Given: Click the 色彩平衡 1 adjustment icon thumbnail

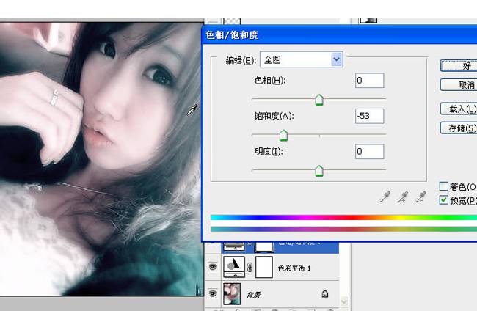Looking at the screenshot, I should (234, 267).
